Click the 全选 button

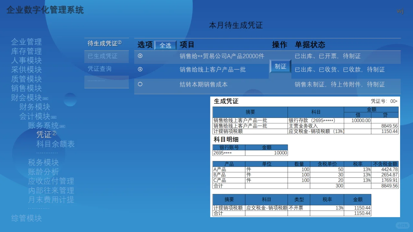pos(166,45)
